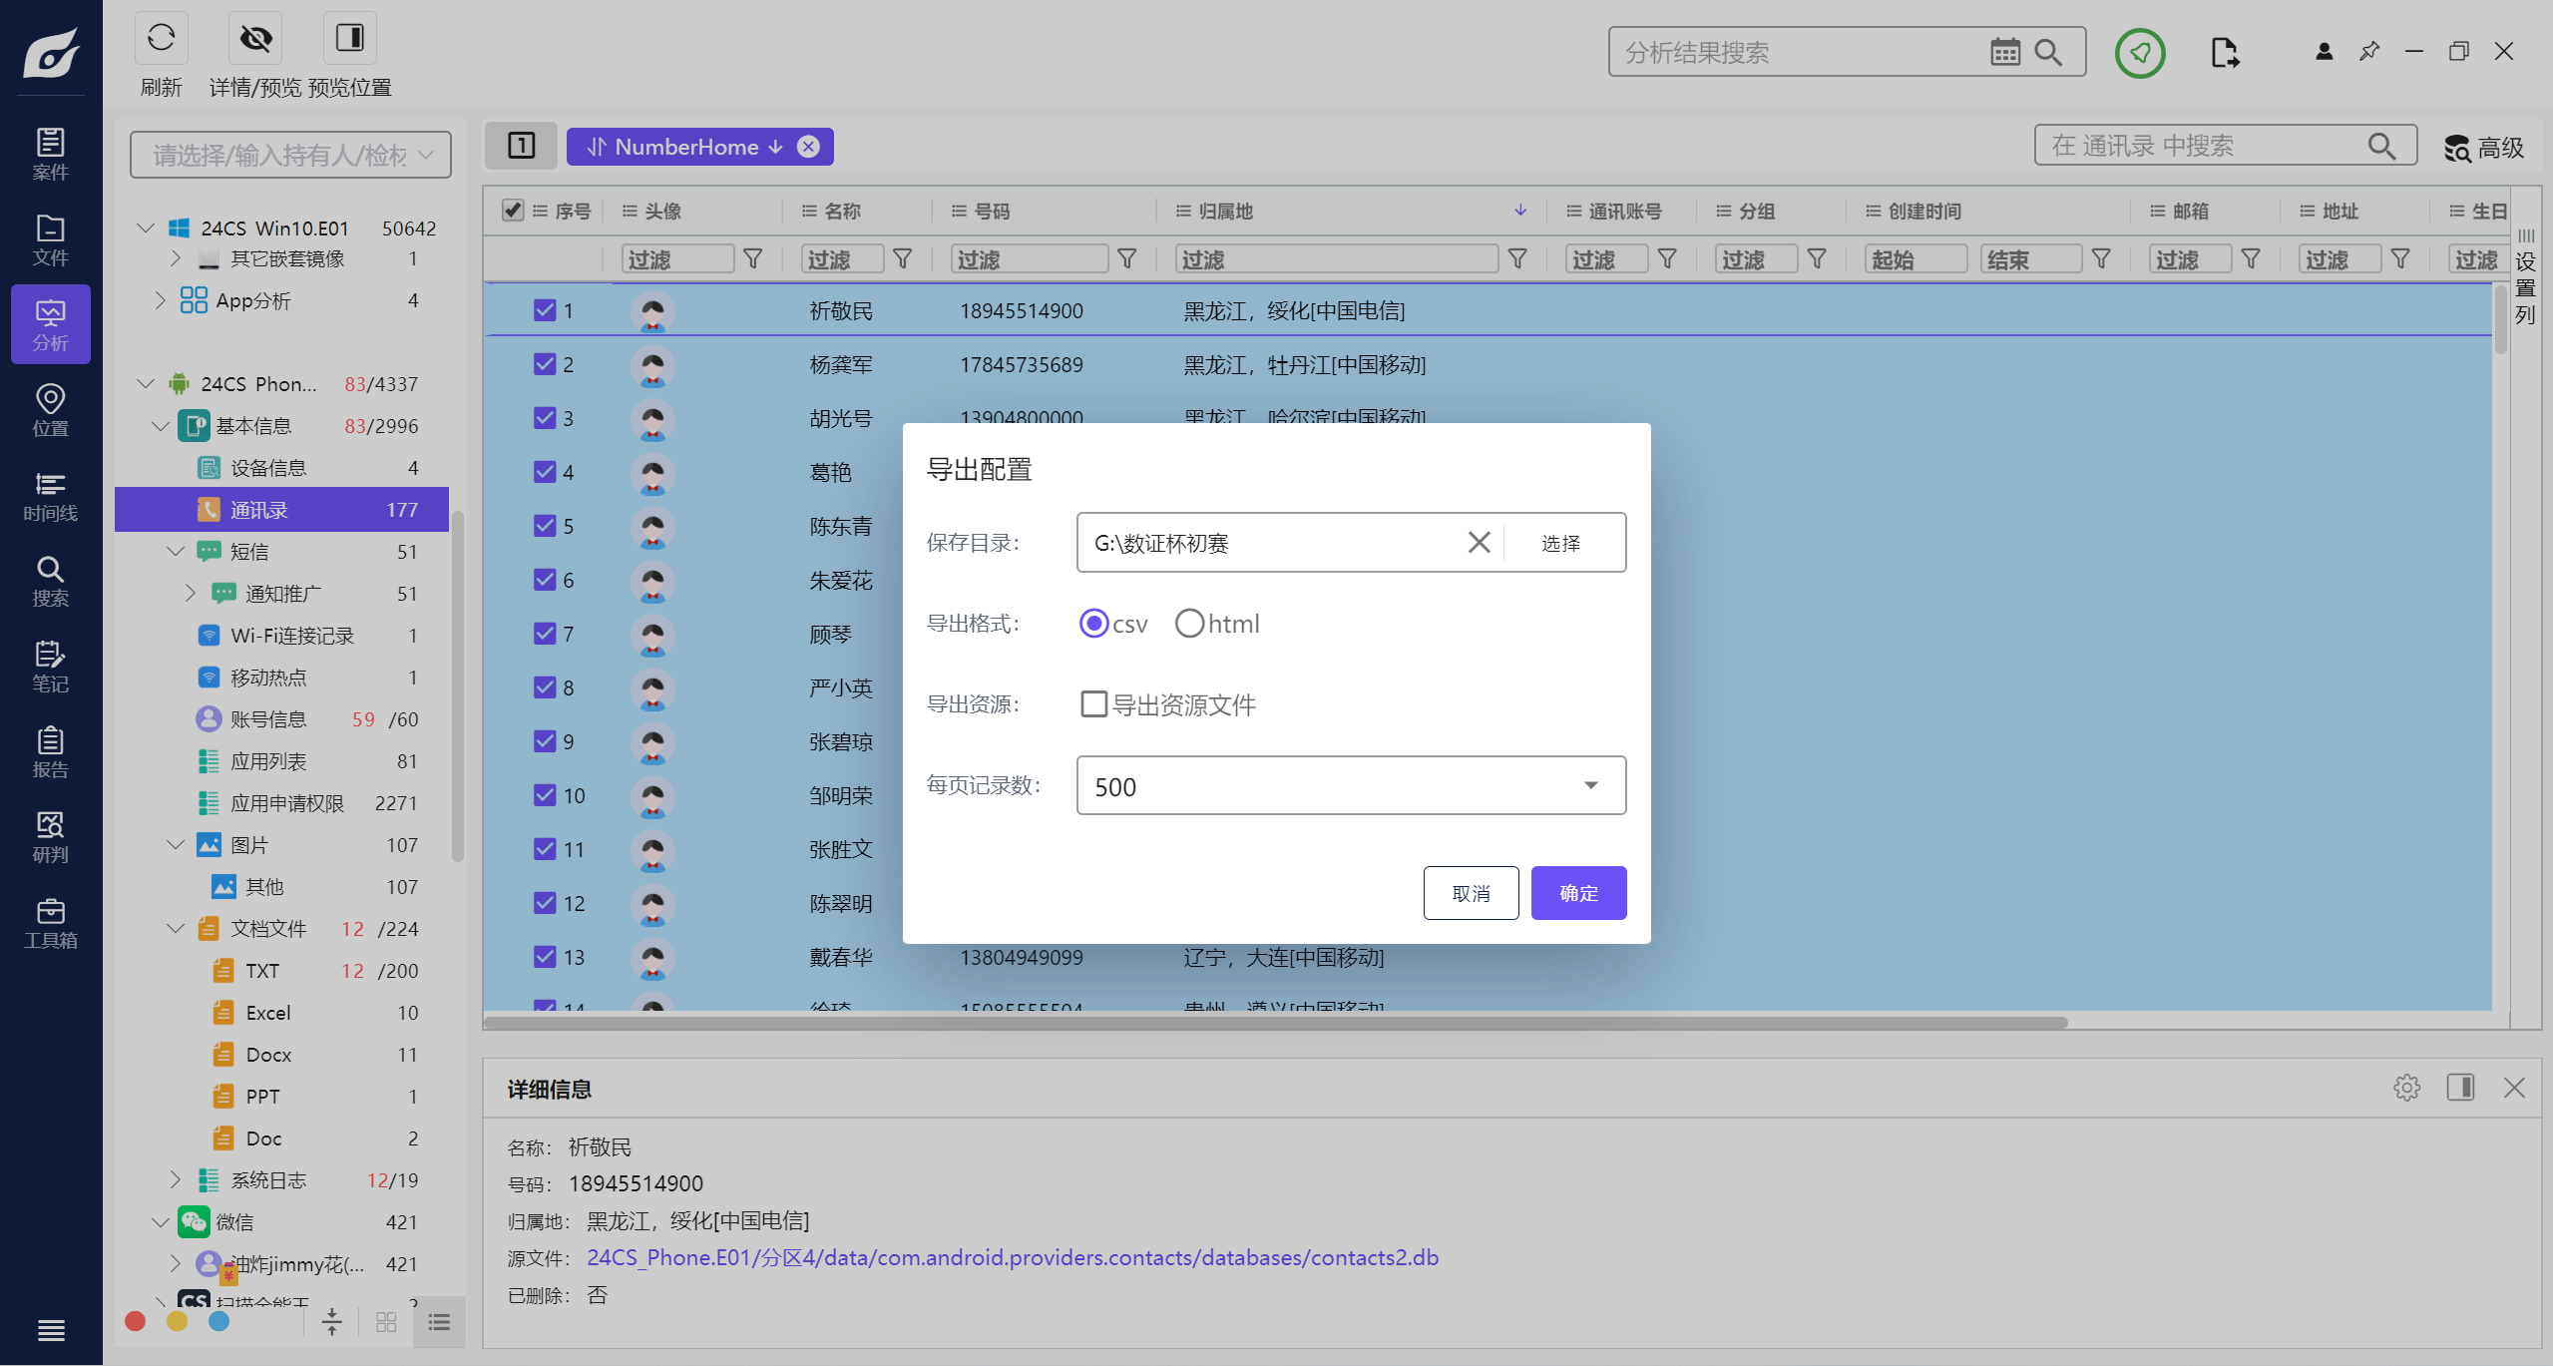The height and width of the screenshot is (1366, 2553).
Task: Click the Location icon in the sidebar
Action: (50, 410)
